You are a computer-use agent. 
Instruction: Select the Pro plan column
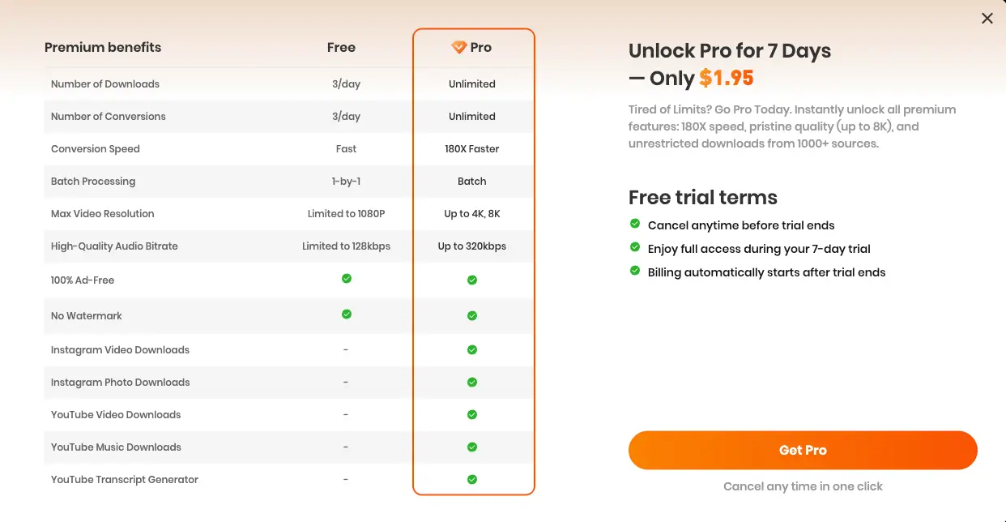click(472, 259)
